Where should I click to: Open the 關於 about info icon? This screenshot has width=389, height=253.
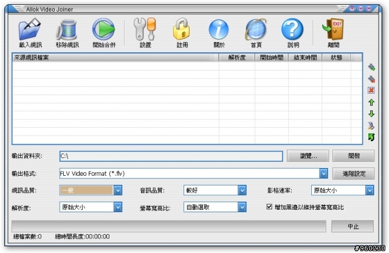point(219,30)
